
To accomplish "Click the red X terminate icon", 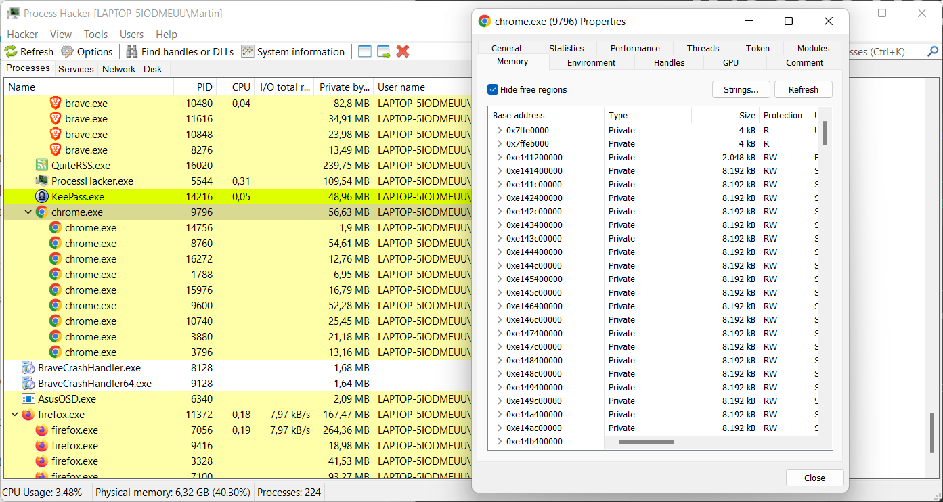I will pos(403,51).
